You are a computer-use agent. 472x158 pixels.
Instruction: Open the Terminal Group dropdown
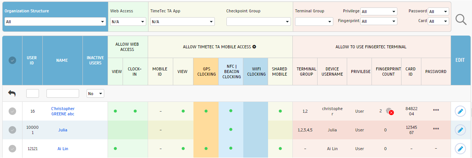point(314,22)
